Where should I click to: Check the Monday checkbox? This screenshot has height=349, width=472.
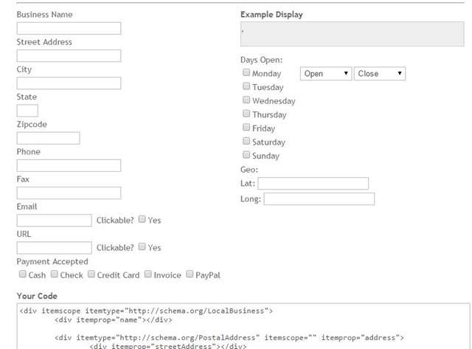click(246, 72)
